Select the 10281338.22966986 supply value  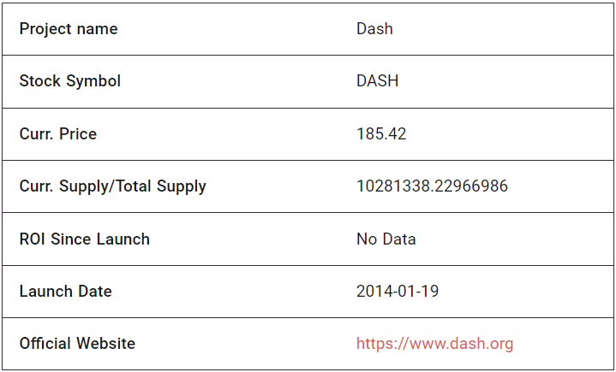tap(432, 186)
